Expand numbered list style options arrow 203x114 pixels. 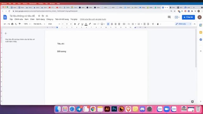click(x=141, y=24)
